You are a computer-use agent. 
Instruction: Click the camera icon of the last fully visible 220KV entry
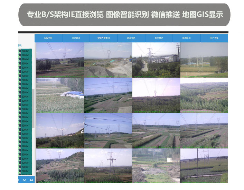(x=20, y=171)
